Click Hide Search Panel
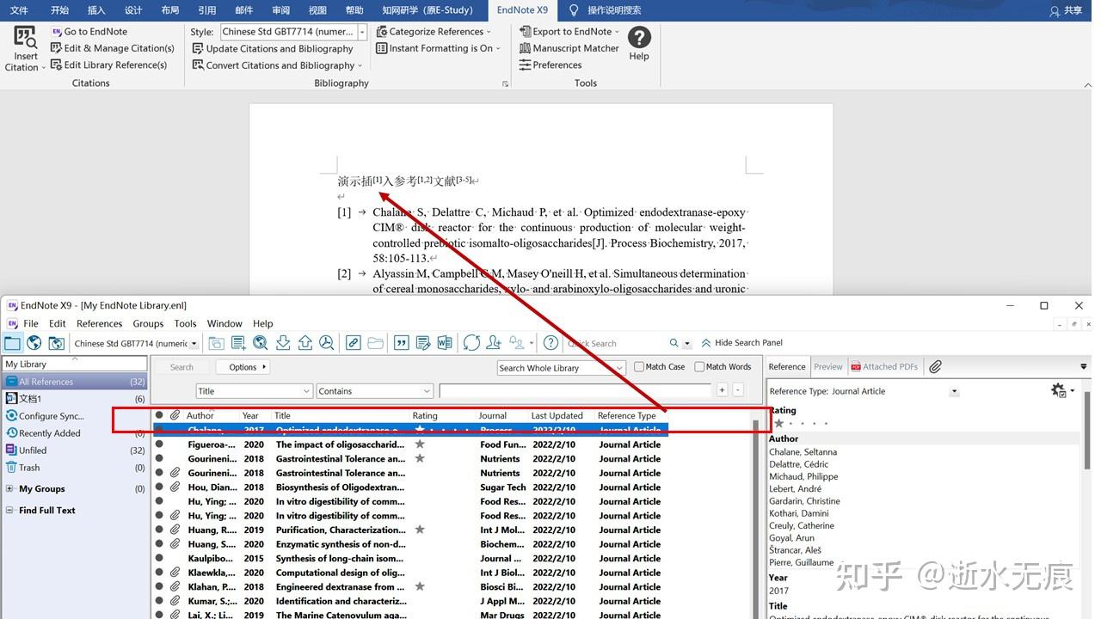Image resolution: width=1101 pixels, height=619 pixels. click(x=741, y=342)
